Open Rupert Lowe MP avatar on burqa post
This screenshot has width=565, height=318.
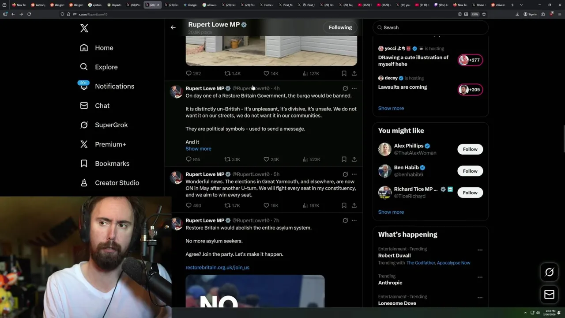click(177, 91)
